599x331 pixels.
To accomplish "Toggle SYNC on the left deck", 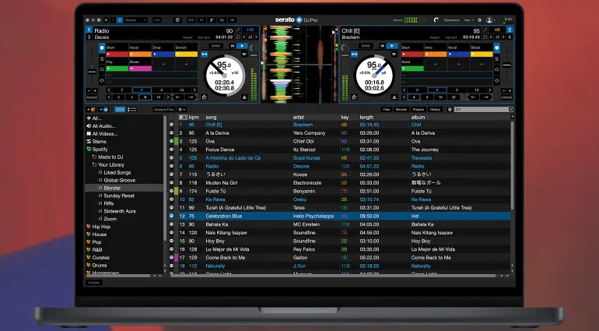I will coord(216,47).
